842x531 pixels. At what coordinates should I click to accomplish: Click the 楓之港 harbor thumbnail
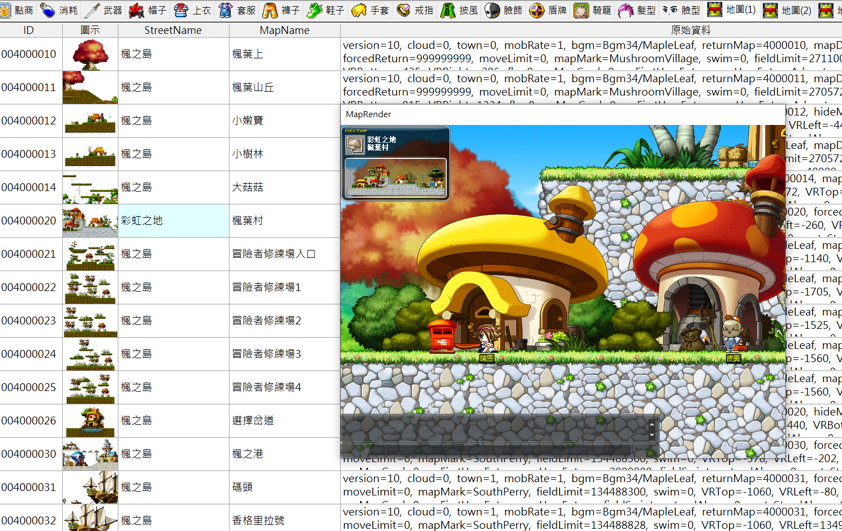pos(90,454)
